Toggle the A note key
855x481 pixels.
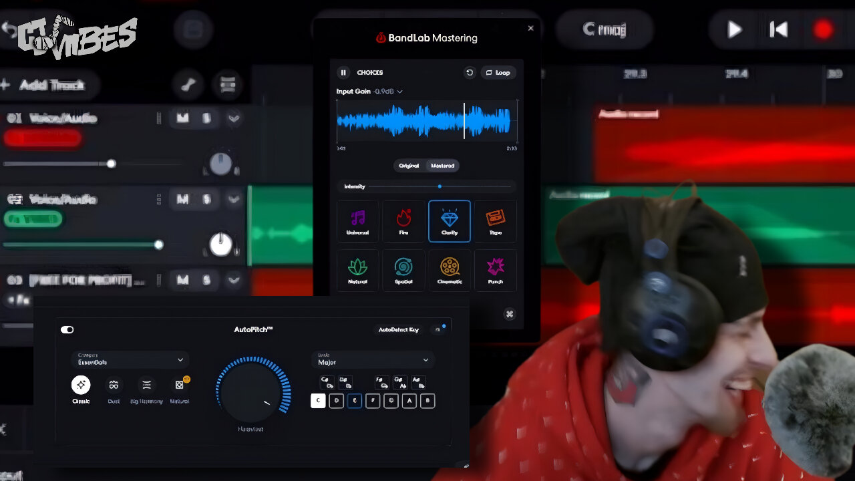(x=409, y=401)
